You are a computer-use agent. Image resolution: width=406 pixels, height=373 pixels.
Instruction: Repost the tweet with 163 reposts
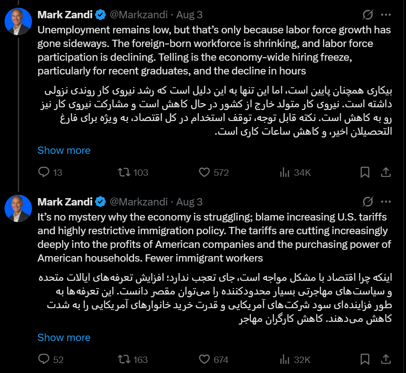[x=124, y=360]
